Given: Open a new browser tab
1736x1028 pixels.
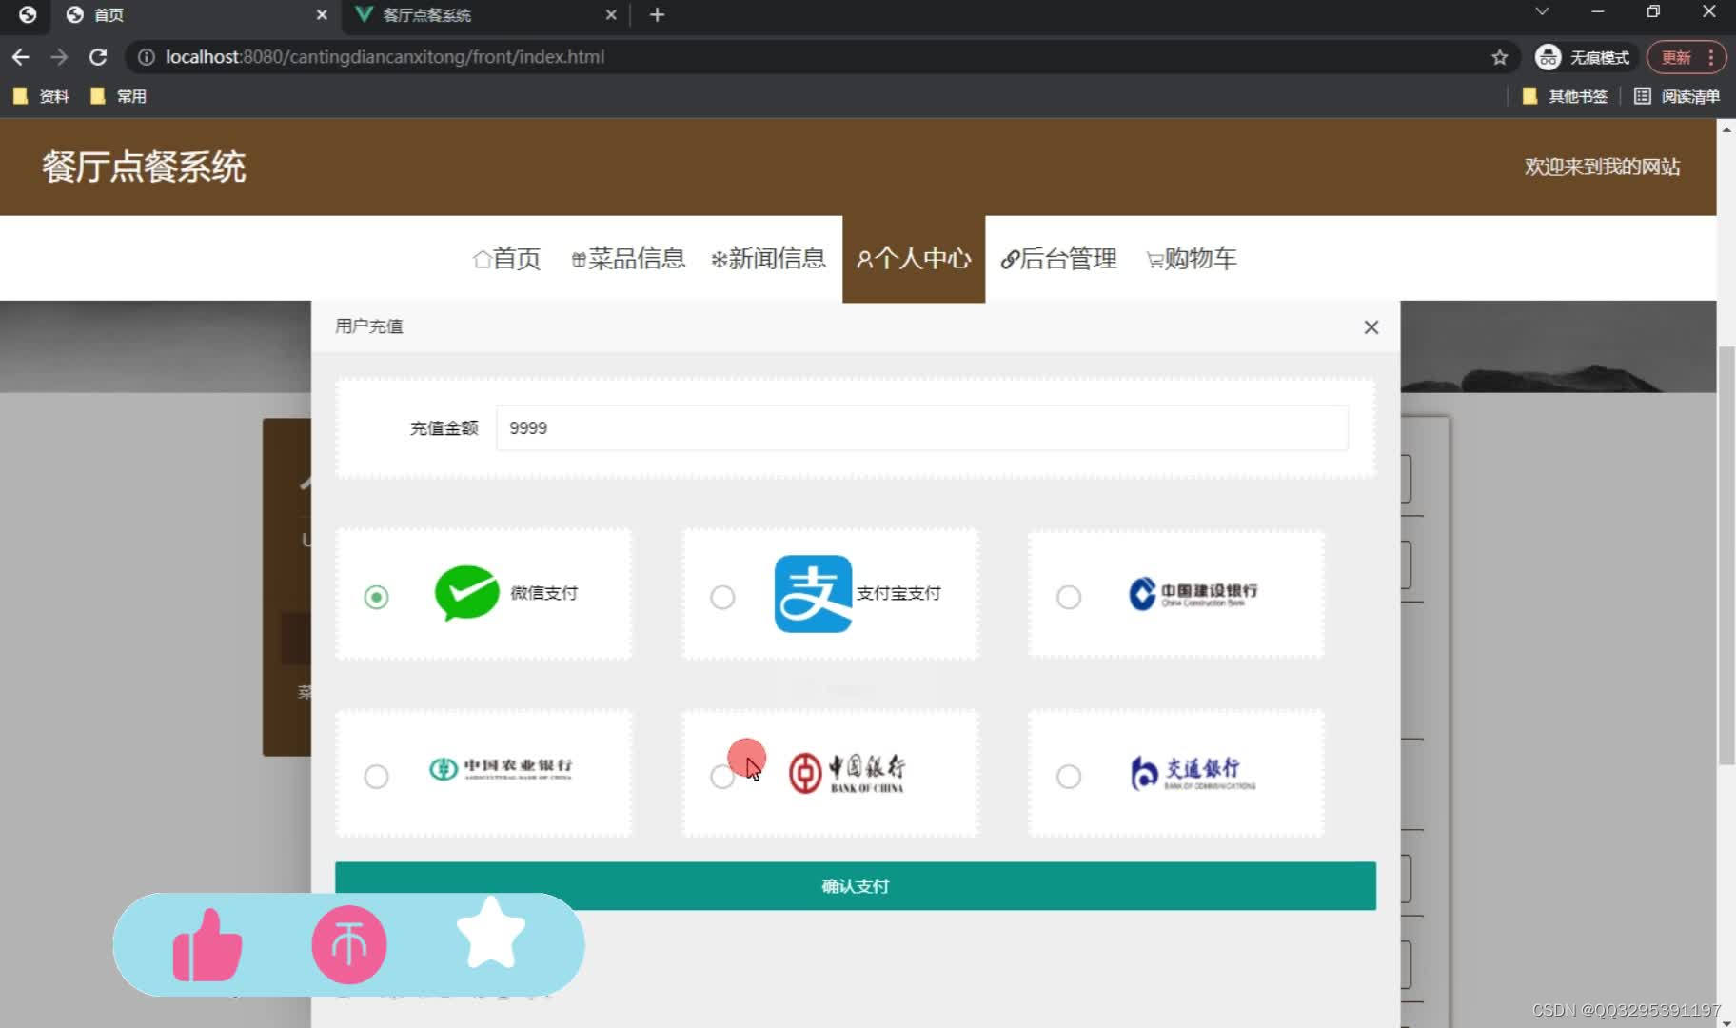Looking at the screenshot, I should tap(657, 15).
